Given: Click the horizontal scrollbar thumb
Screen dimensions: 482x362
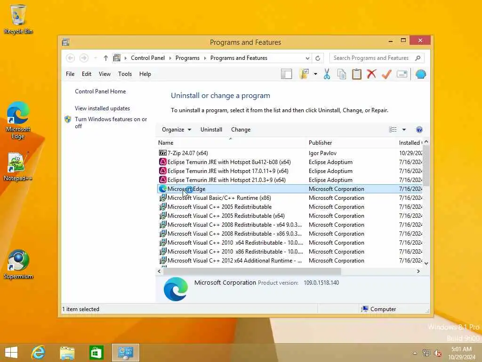Looking at the screenshot, I should pos(252,271).
